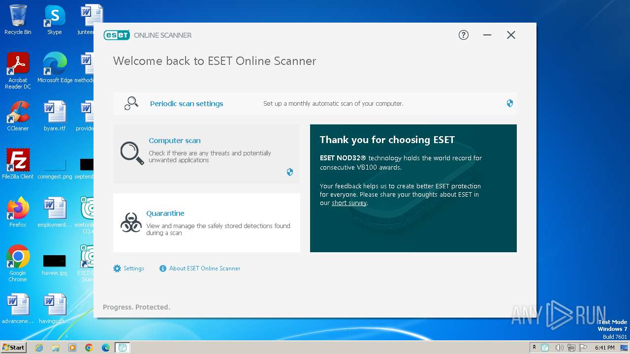Click the Periodic scan settings refresh-magnifier icon
This screenshot has height=354, width=630.
click(x=131, y=103)
